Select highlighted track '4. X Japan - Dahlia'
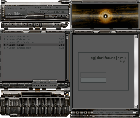Viewport: 140px width, 118px height. click(x=34, y=45)
